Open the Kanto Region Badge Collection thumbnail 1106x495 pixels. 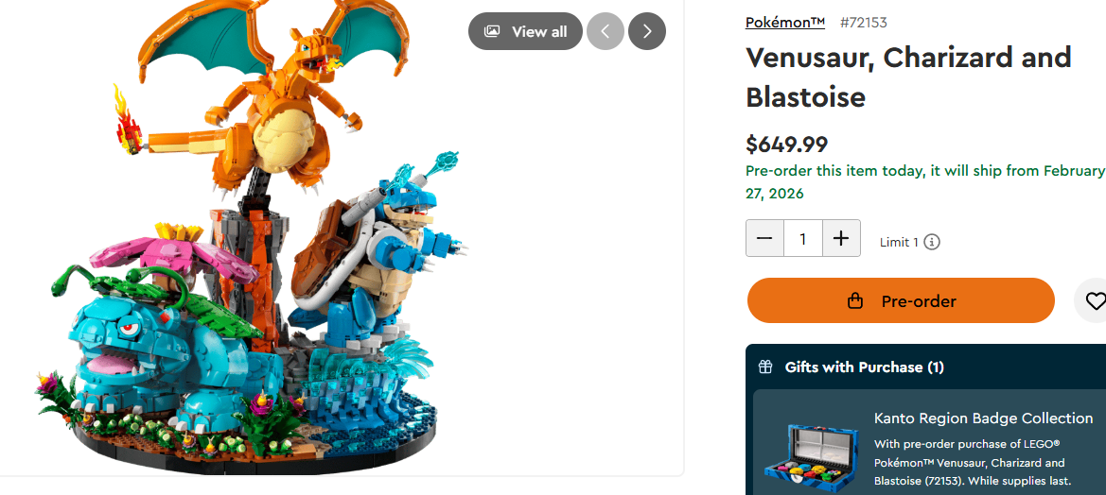click(814, 455)
